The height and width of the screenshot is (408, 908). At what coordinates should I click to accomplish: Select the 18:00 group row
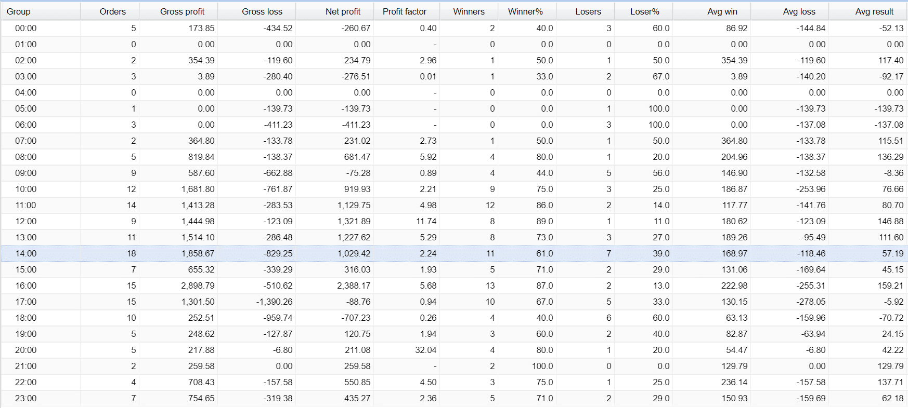(454, 318)
